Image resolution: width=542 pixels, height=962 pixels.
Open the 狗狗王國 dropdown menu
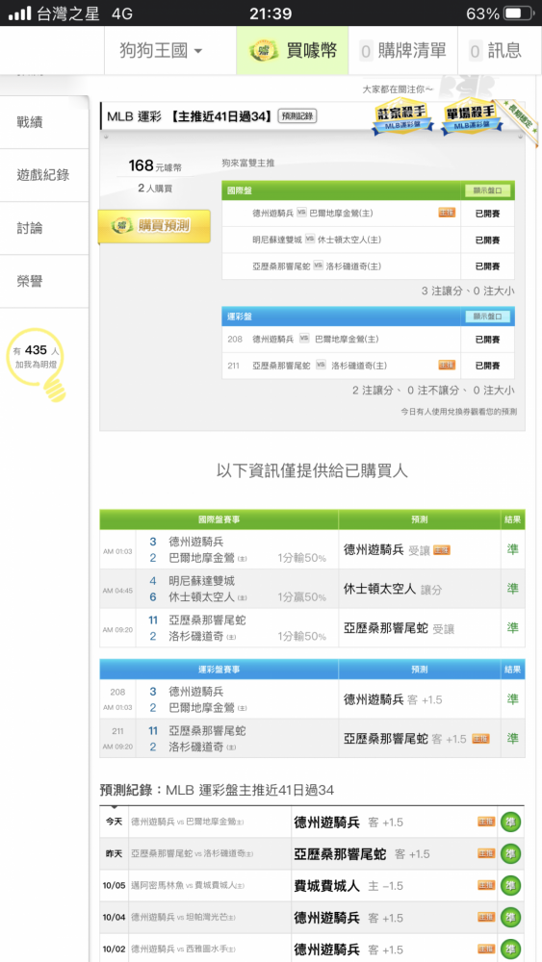click(161, 50)
